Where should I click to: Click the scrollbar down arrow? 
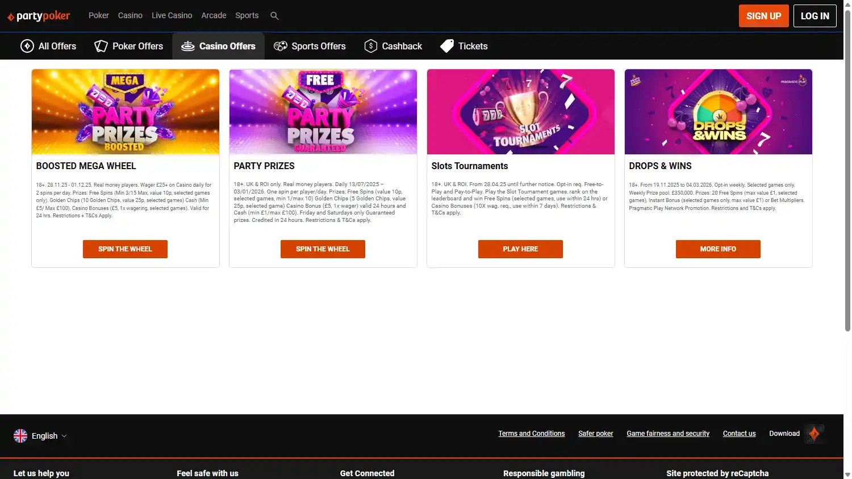point(847,474)
